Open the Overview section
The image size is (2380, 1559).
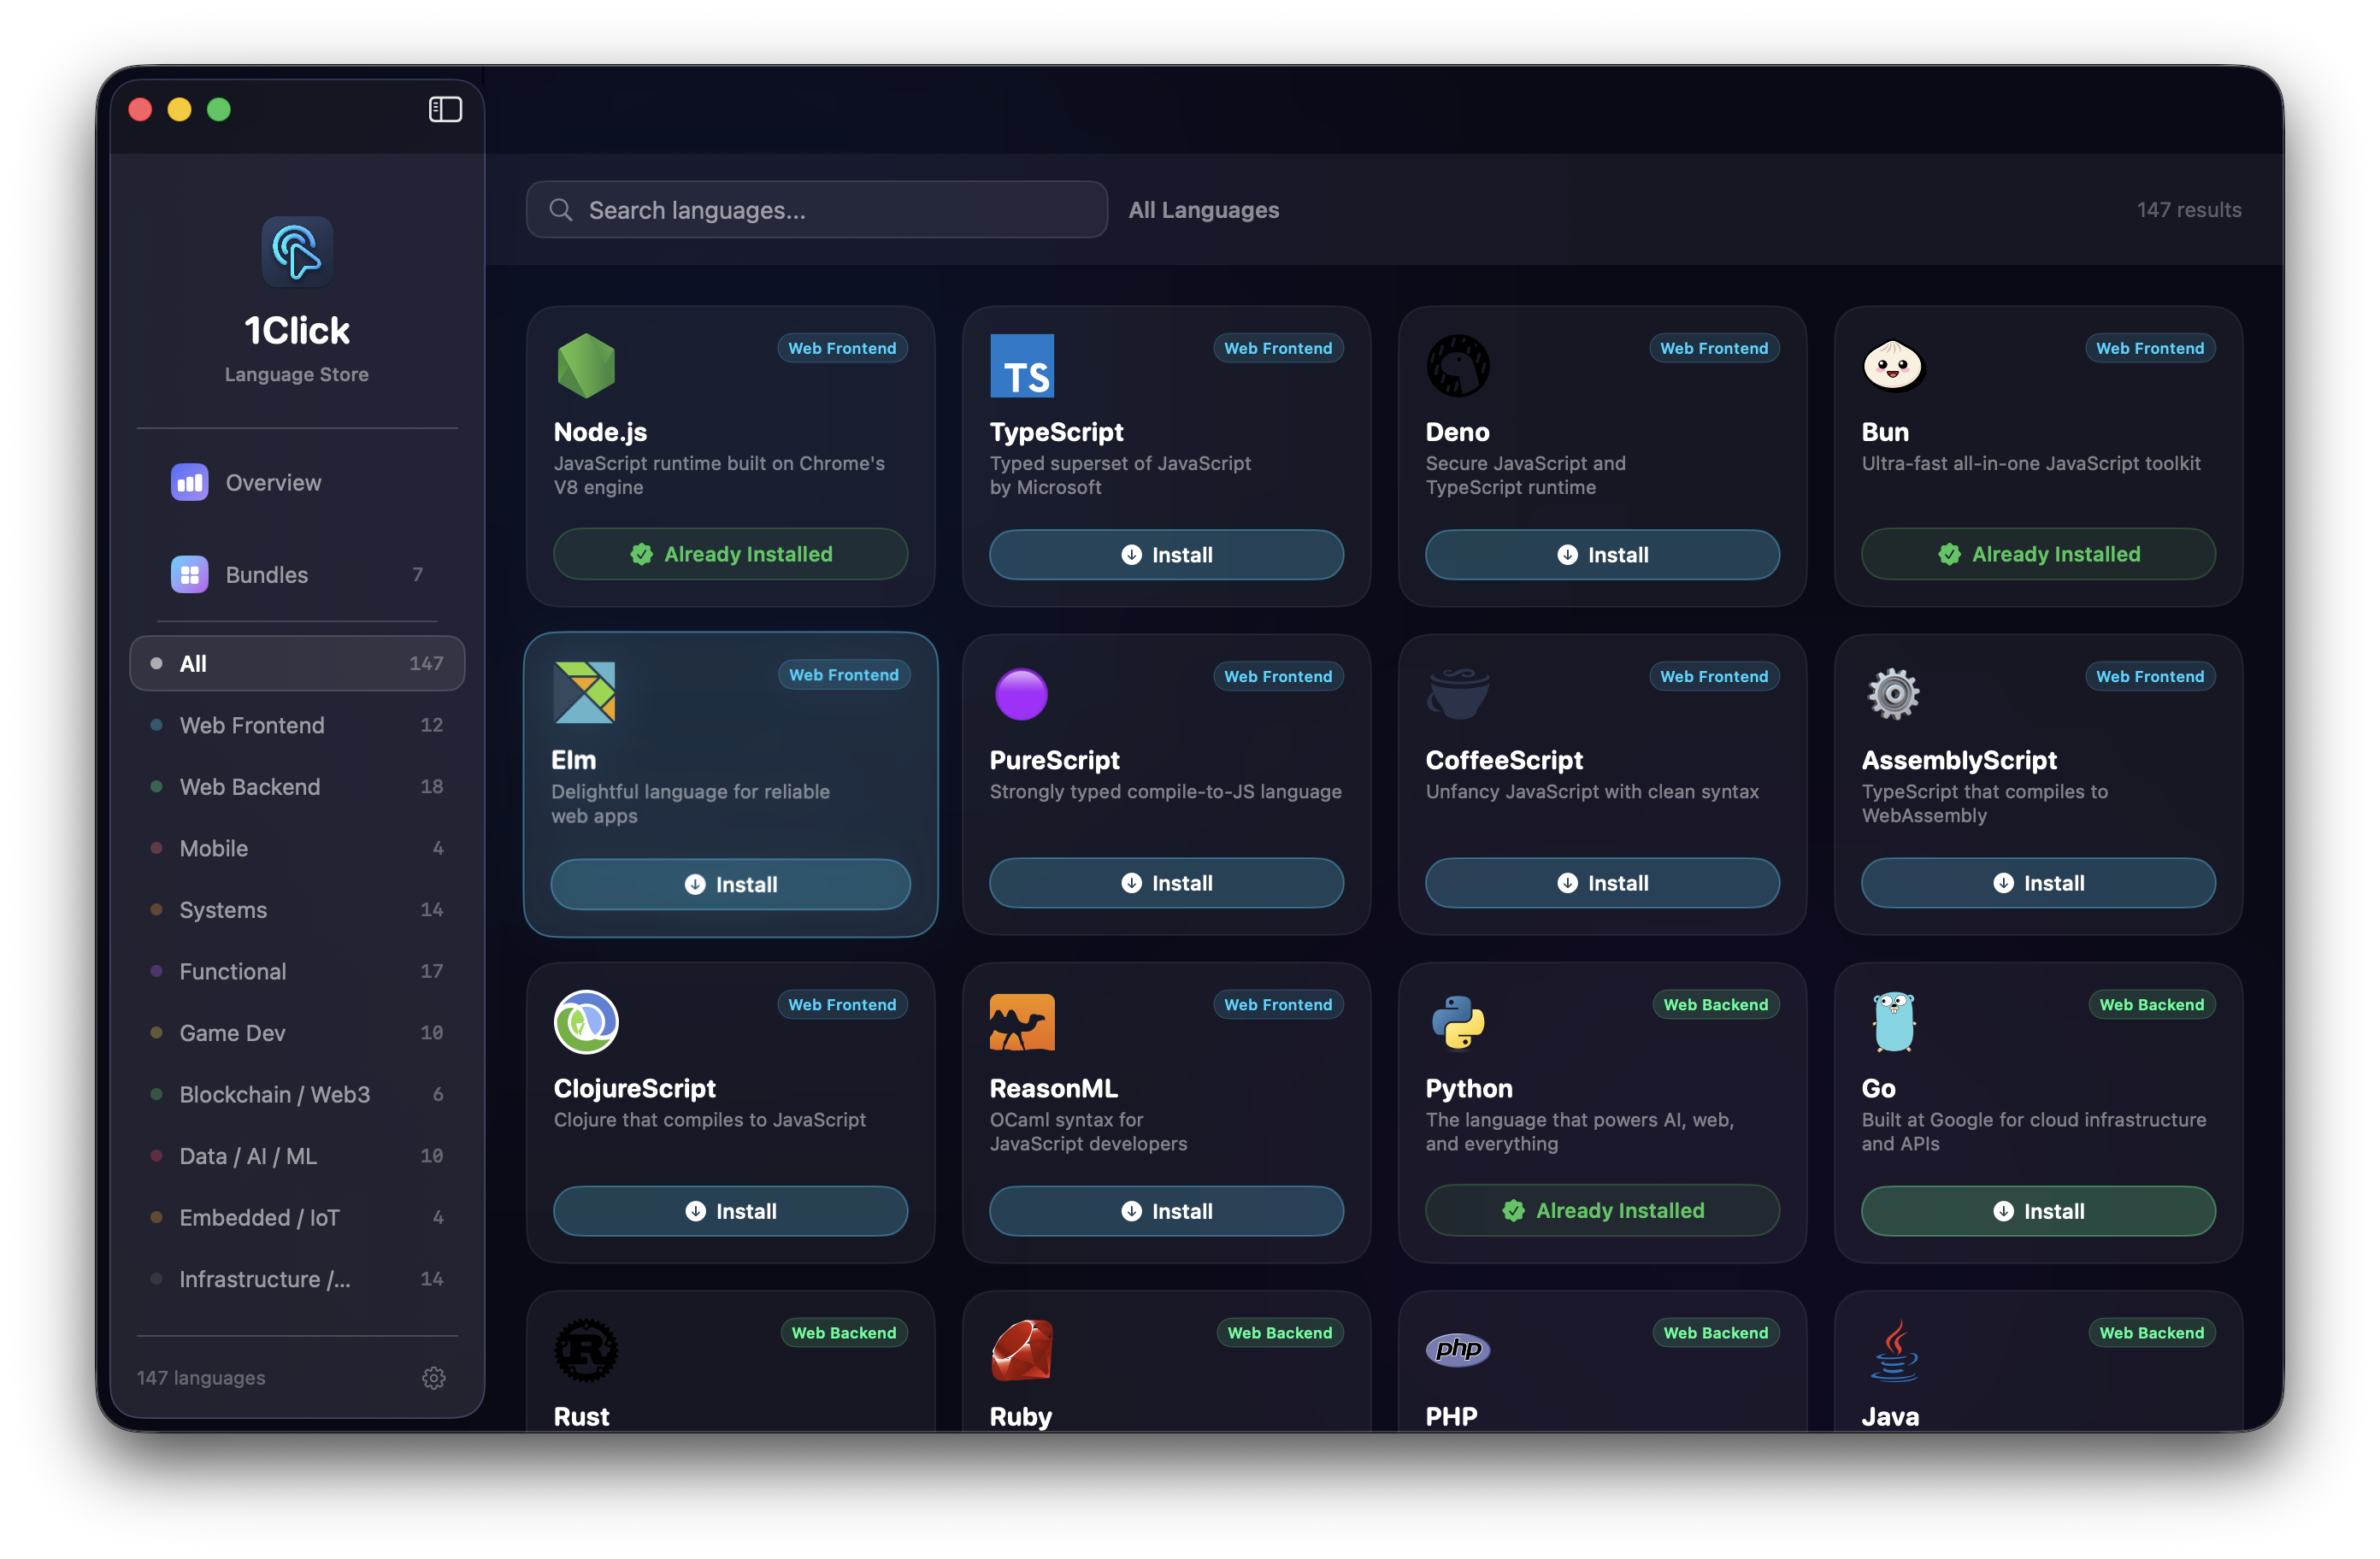297,483
